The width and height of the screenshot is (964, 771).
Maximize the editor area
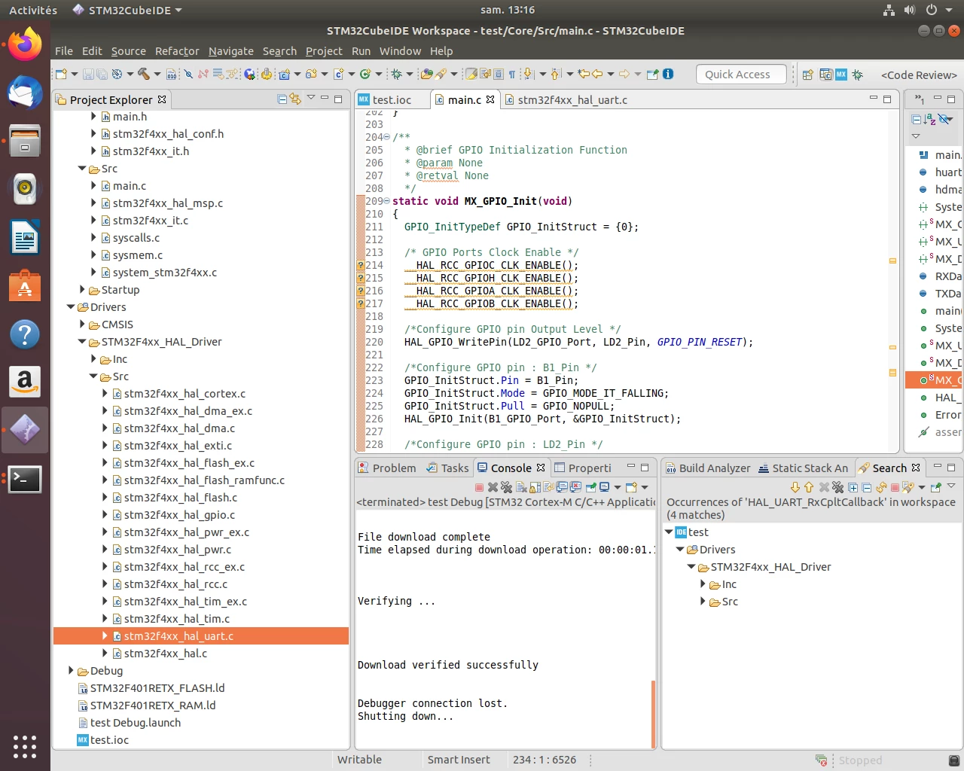click(888, 99)
